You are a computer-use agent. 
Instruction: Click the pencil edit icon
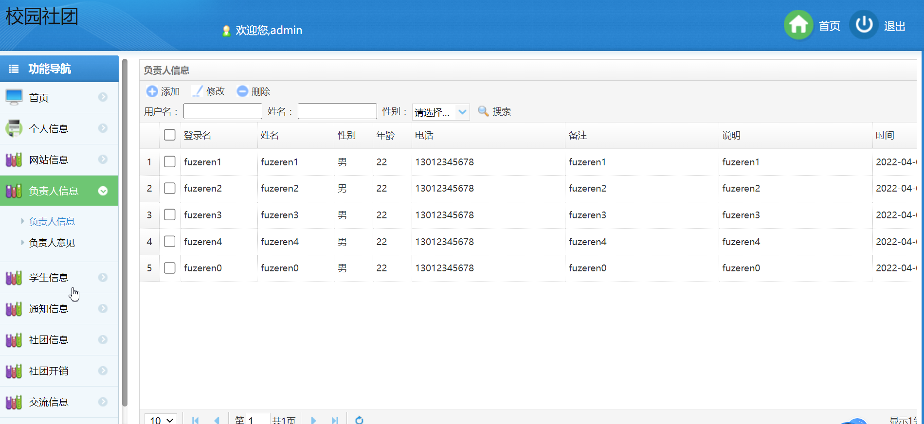pos(197,91)
